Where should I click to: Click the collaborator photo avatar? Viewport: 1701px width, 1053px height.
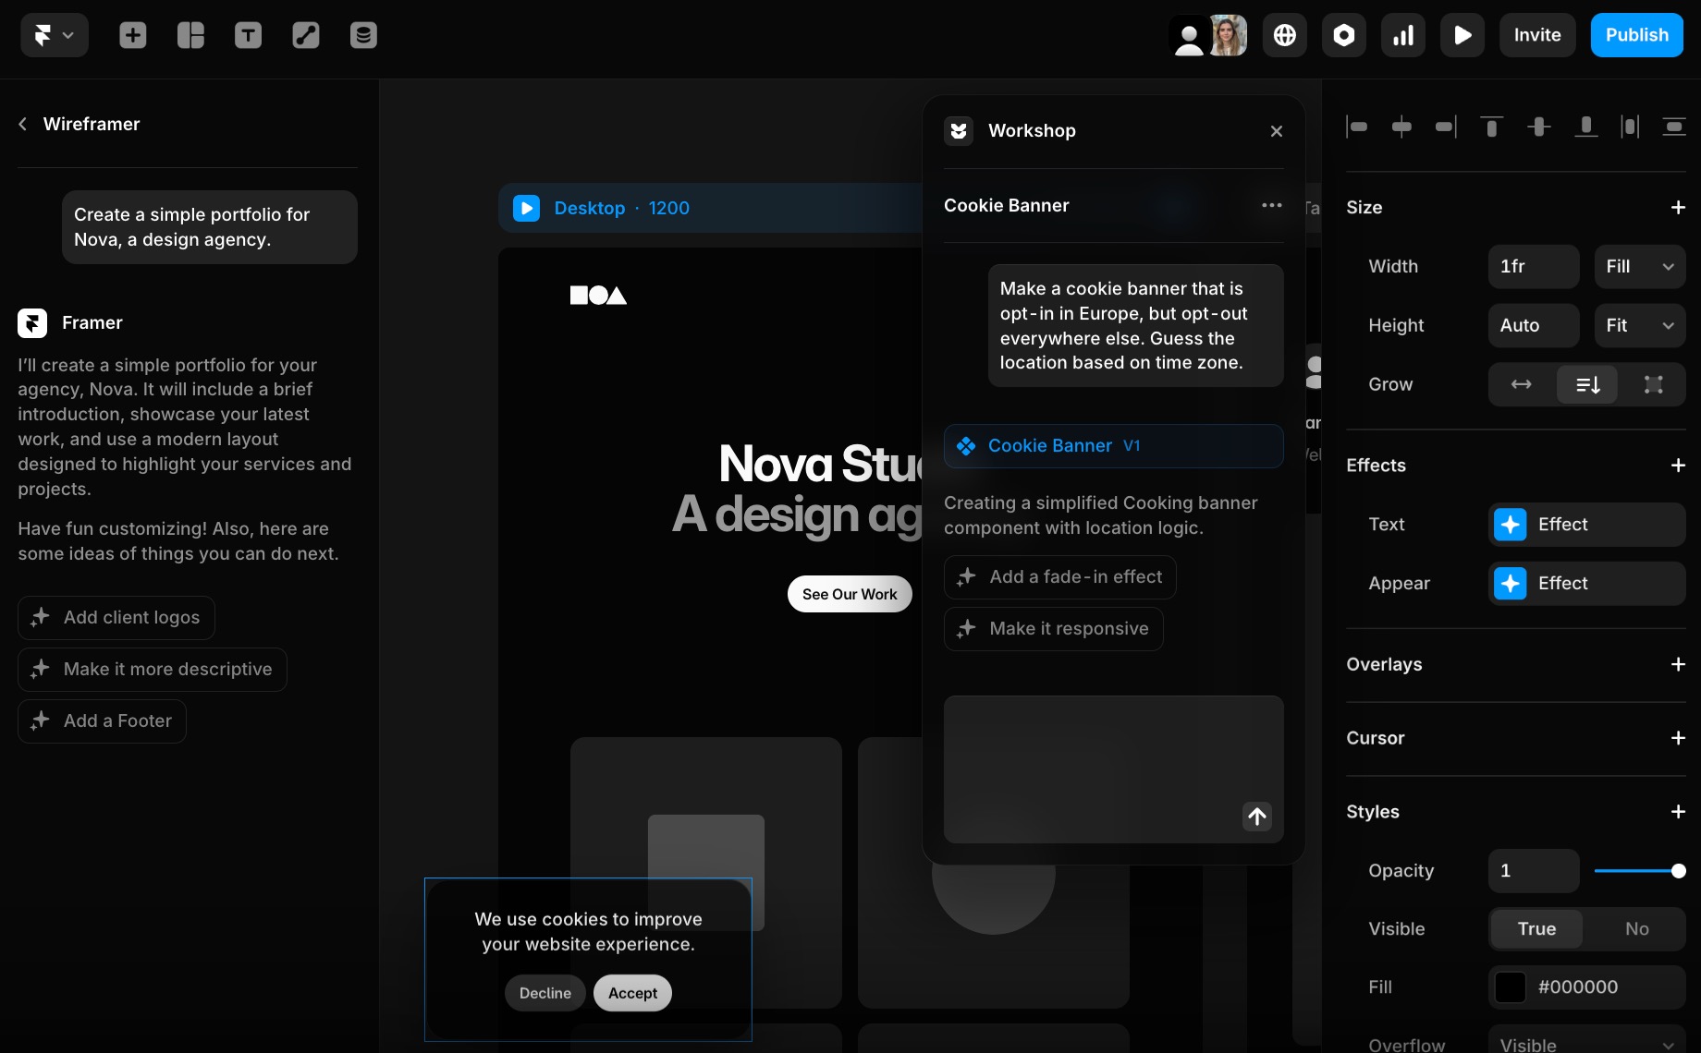pos(1229,35)
